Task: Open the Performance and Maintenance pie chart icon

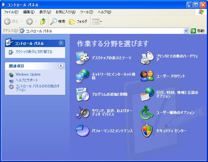Action: [83, 131]
